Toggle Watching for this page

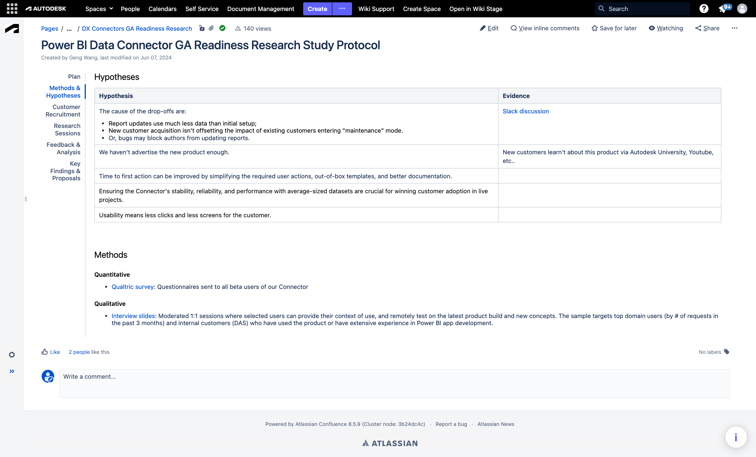(666, 28)
